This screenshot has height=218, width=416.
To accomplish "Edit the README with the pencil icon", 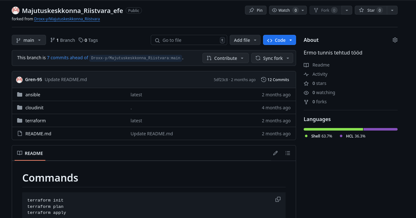I will pos(275,153).
